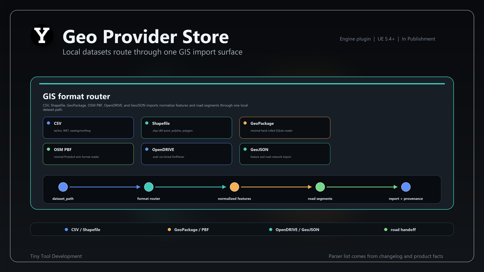Viewport: 484px width, 272px height.
Task: Click the teal legend dot for OpenDRIVE / GeoJSON
Action: click(271, 229)
